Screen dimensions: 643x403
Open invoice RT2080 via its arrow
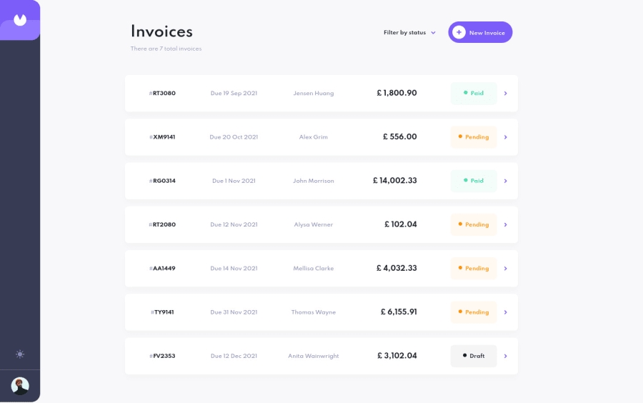pyautogui.click(x=506, y=224)
